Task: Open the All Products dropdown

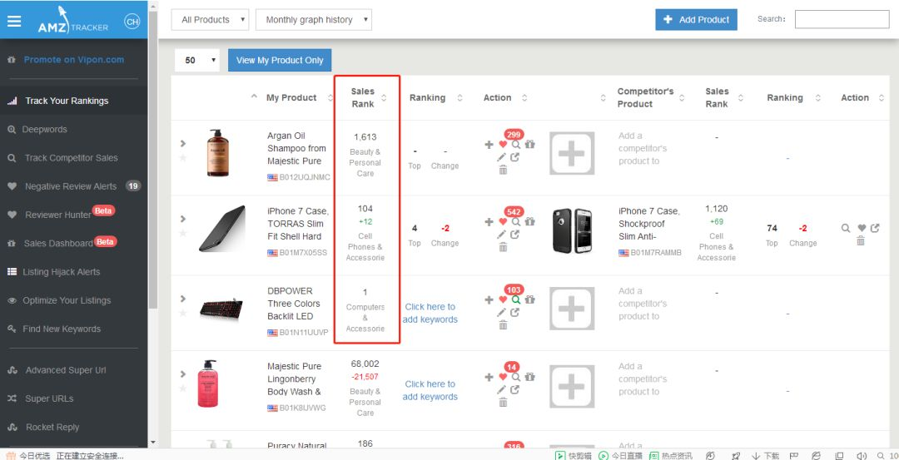Action: click(210, 19)
